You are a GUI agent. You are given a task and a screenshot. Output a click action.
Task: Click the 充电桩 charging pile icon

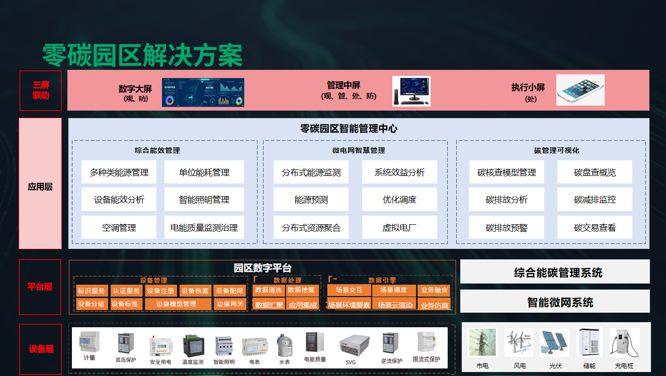tap(624, 343)
